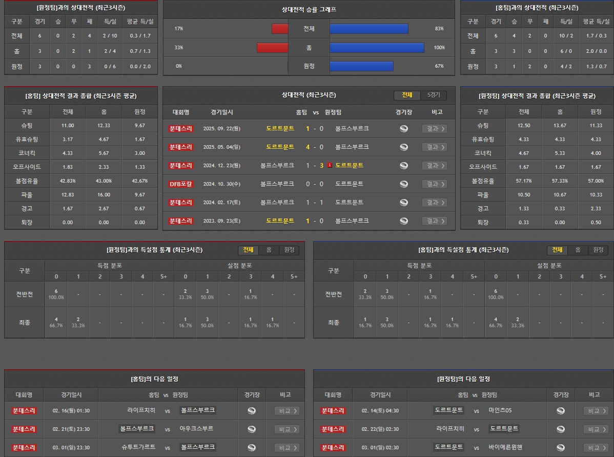614x457 pixels.
Task: Open 비교 for 볼프스부르크 vs 아우크스부르크
Action: (287, 429)
